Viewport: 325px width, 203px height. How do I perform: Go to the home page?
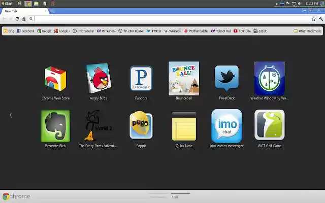click(24, 19)
